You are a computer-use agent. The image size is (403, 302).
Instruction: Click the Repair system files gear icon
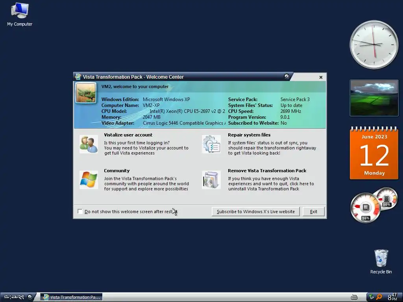pyautogui.click(x=211, y=144)
